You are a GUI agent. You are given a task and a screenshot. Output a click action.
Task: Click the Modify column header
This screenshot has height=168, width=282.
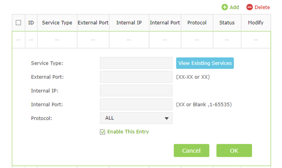pyautogui.click(x=256, y=23)
